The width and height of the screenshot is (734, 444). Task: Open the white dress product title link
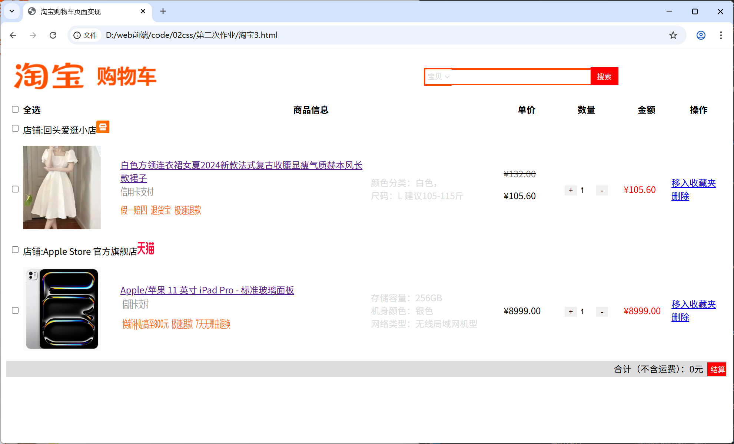coord(241,172)
